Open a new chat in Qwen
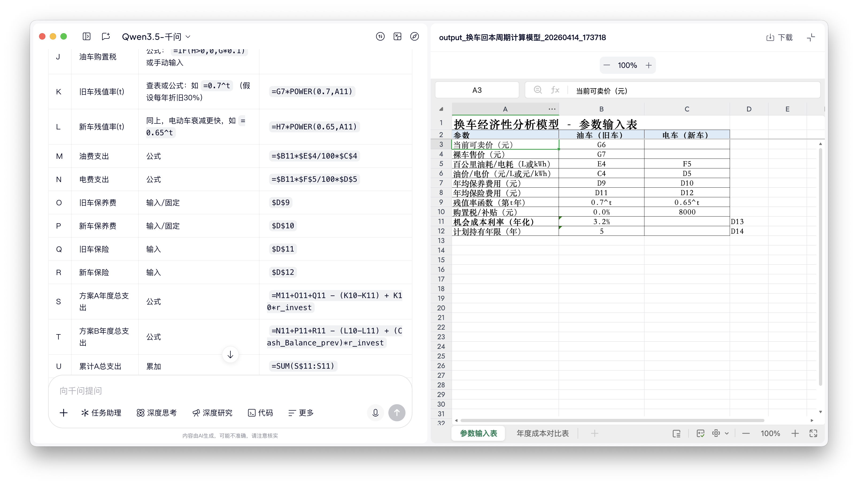 coord(106,36)
